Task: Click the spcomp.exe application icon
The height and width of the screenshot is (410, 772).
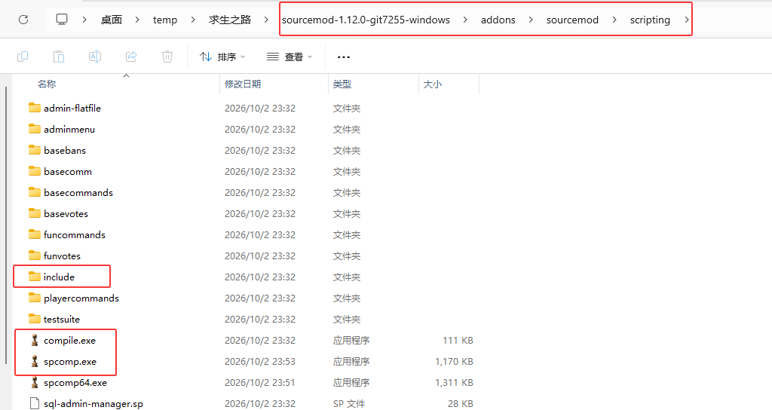Action: pyautogui.click(x=35, y=361)
